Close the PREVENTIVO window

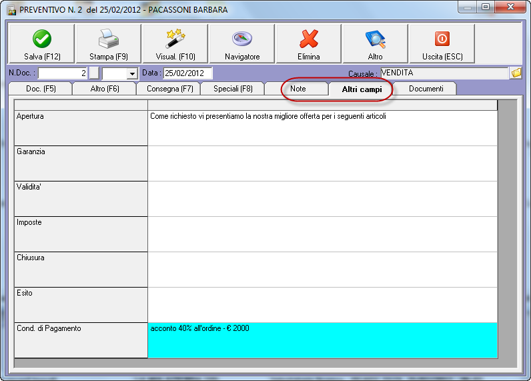[510, 7]
